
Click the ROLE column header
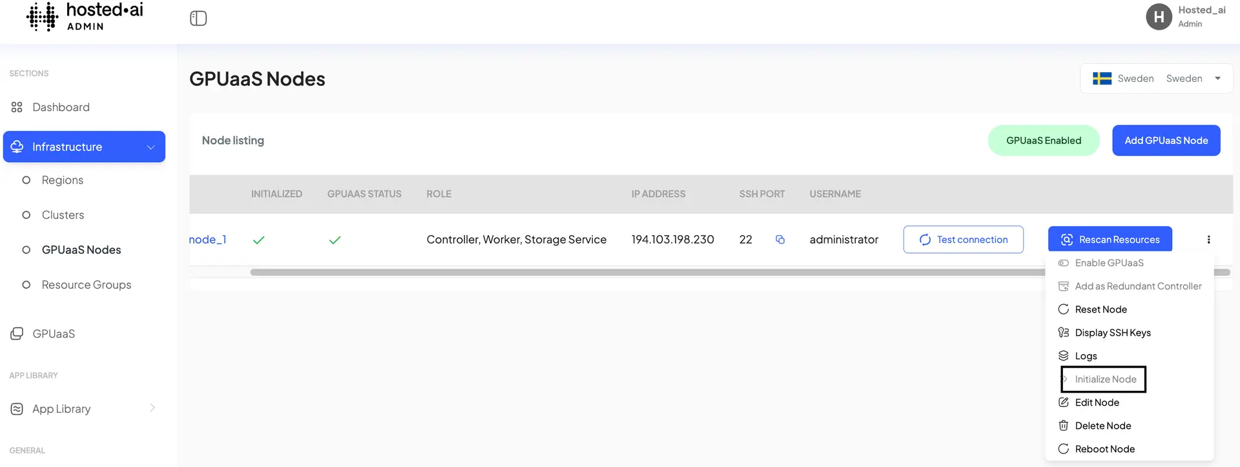[439, 194]
